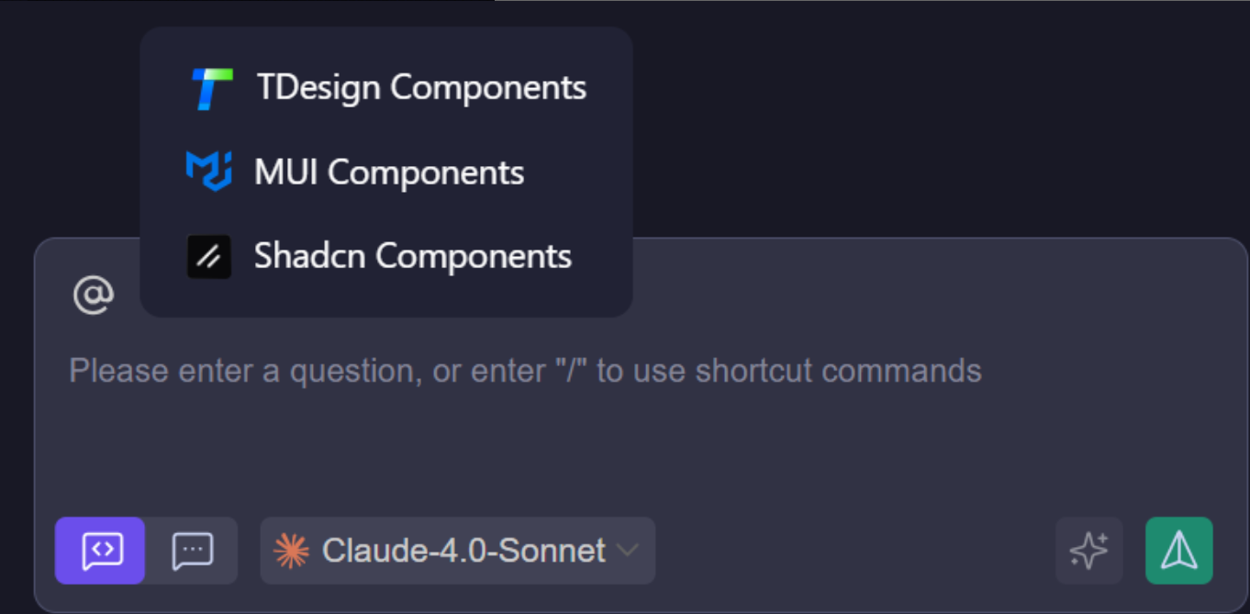Viewport: 1250px width, 614px height.
Task: Click the sparkle enhance-prompt icon
Action: pyautogui.click(x=1088, y=551)
